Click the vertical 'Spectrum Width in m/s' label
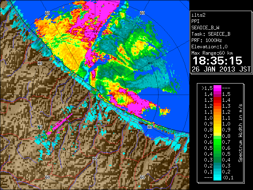The image size is (253, 190). coord(240,133)
